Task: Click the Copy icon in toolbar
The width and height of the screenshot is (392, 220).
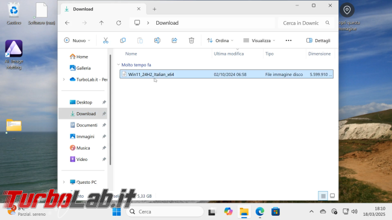Action: 123,40
